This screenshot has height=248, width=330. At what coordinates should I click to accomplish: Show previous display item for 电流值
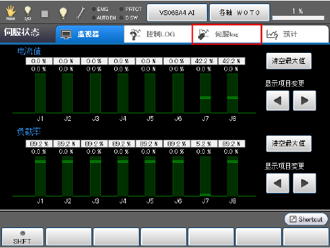[278, 100]
